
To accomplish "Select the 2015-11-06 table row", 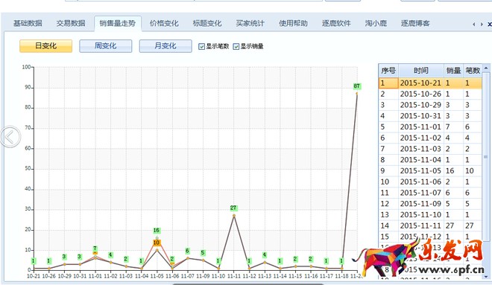I will pos(430,182).
